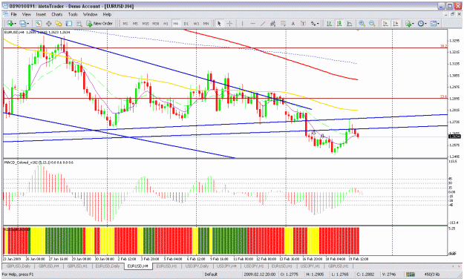The image size is (464, 279).
Task: Open the Data Window icon
Action: click(x=49, y=23)
